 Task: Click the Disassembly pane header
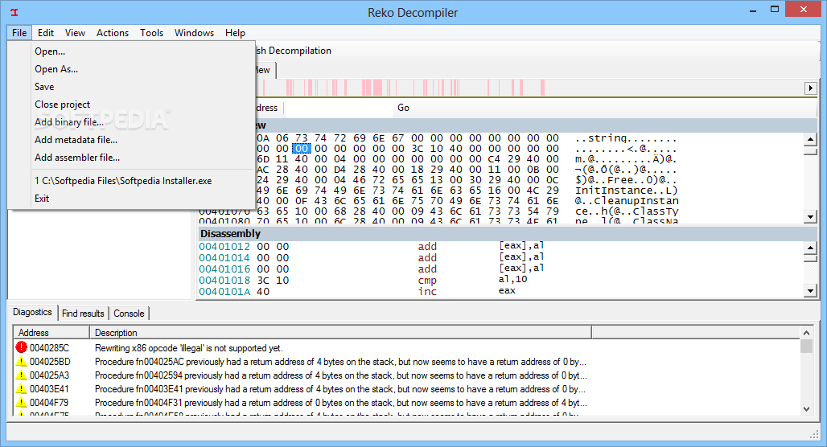pyautogui.click(x=508, y=233)
